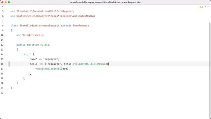The height and width of the screenshot is (119, 211).
Task: Click the change marker beside line 16
Action: tap(9, 64)
